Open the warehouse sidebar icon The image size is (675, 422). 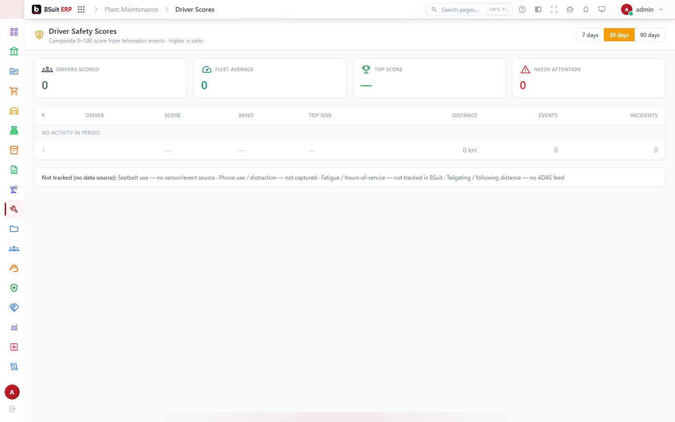coord(14,111)
